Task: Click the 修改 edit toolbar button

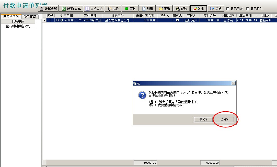Action: pyautogui.click(x=182, y=9)
